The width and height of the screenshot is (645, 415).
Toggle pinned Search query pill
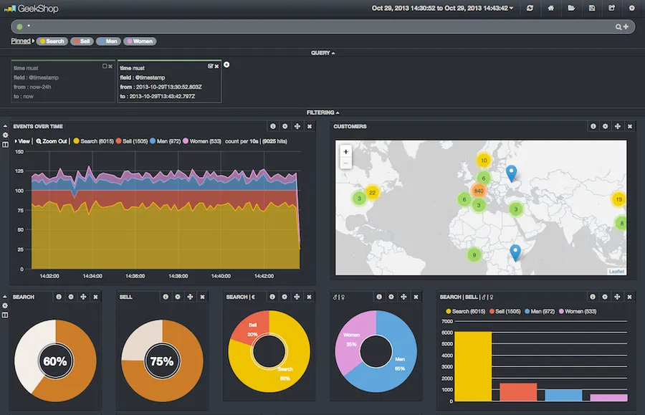52,41
